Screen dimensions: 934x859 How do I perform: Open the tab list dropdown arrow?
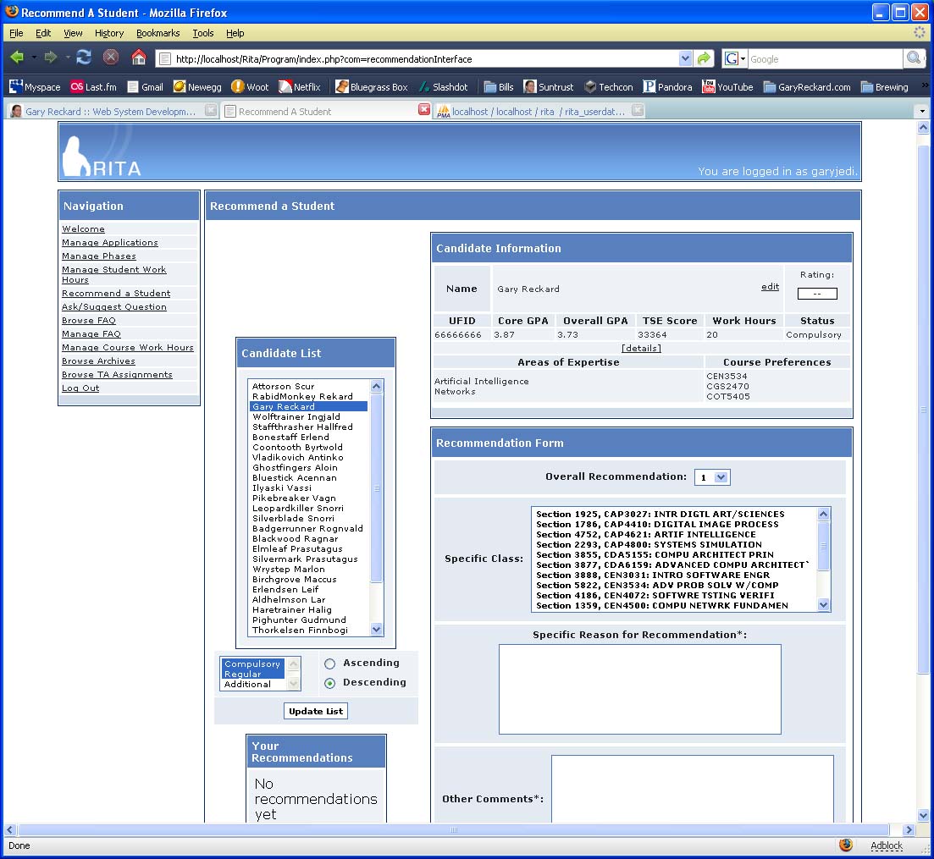tap(922, 111)
